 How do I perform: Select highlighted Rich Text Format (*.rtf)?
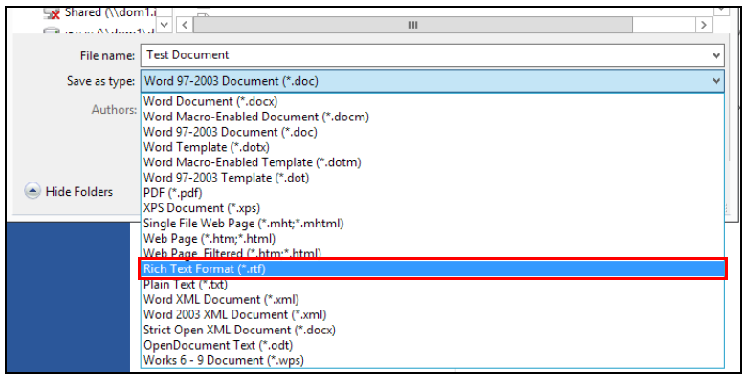coord(207,269)
